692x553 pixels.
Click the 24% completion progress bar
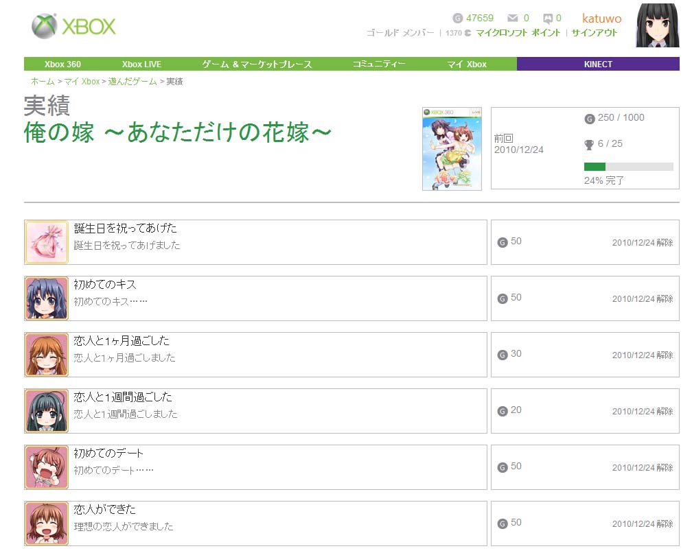pos(628,167)
